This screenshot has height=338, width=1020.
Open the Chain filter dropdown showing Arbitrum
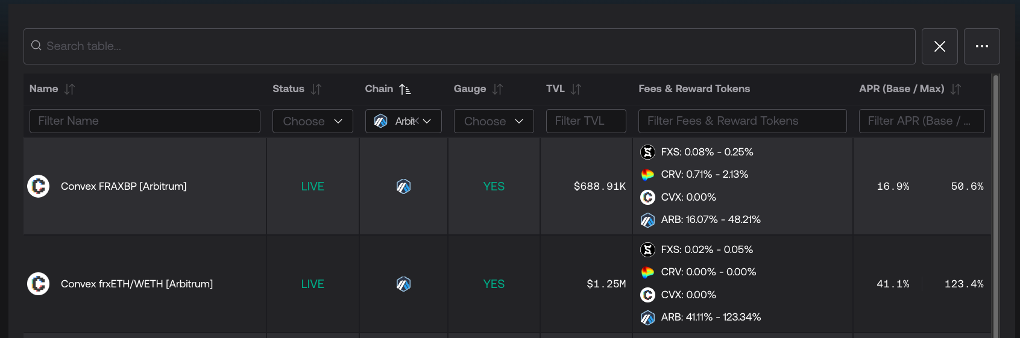403,121
